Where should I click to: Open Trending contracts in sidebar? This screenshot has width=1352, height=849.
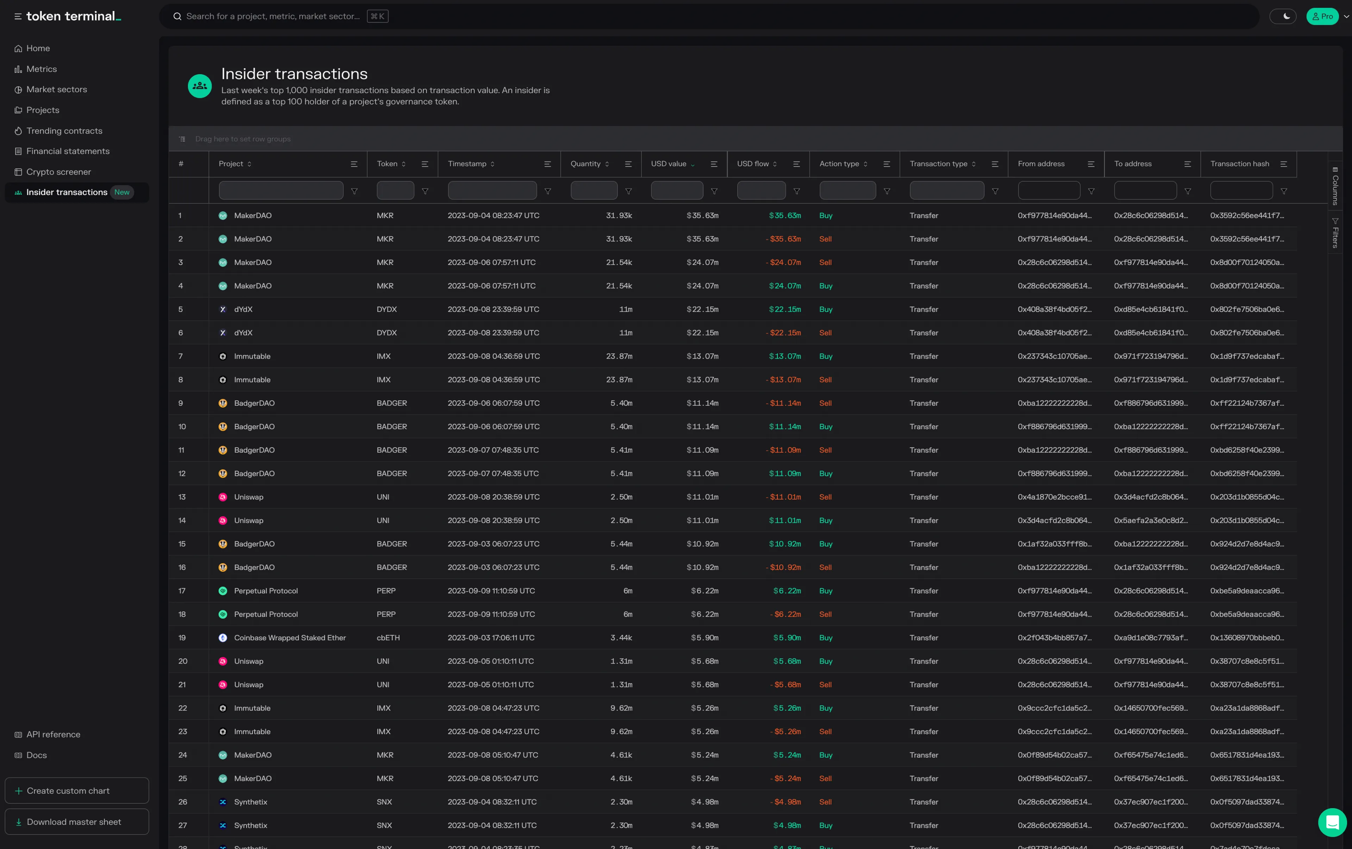point(64,131)
